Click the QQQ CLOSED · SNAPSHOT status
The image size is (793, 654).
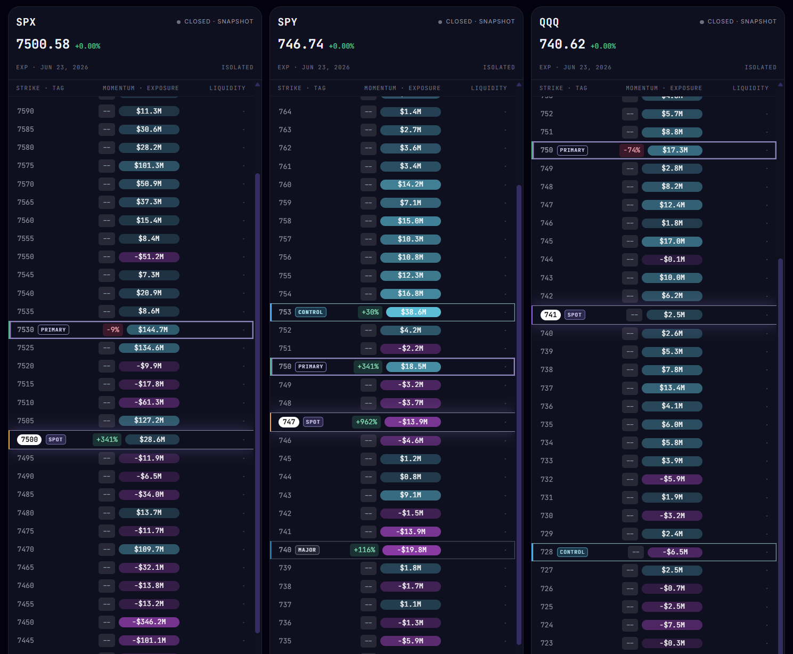(x=738, y=22)
